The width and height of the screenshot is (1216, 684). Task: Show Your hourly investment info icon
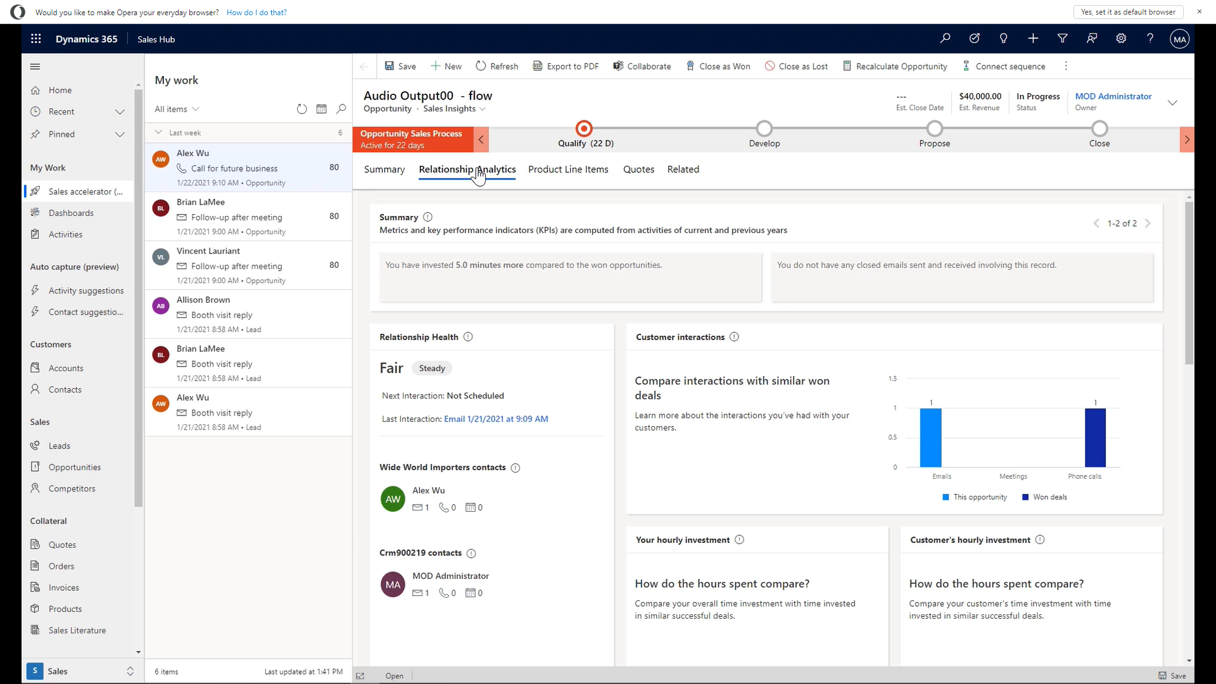pyautogui.click(x=739, y=540)
